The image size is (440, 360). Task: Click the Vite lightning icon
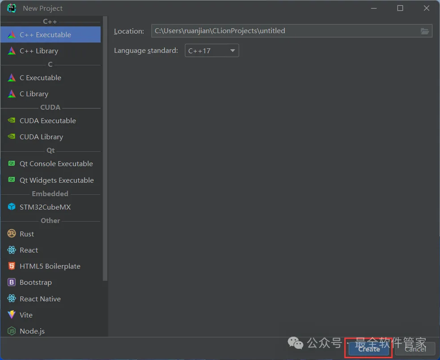(x=12, y=315)
